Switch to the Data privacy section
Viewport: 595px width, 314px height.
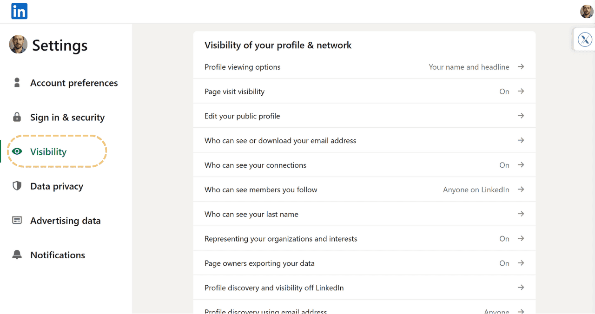[56, 186]
